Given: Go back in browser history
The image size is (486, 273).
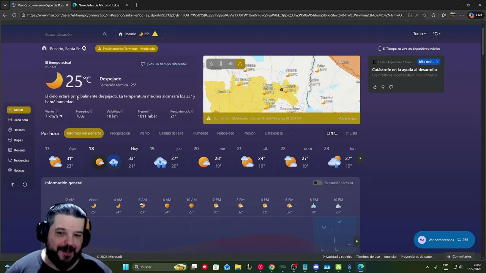Looking at the screenshot, I should [x=5, y=15].
